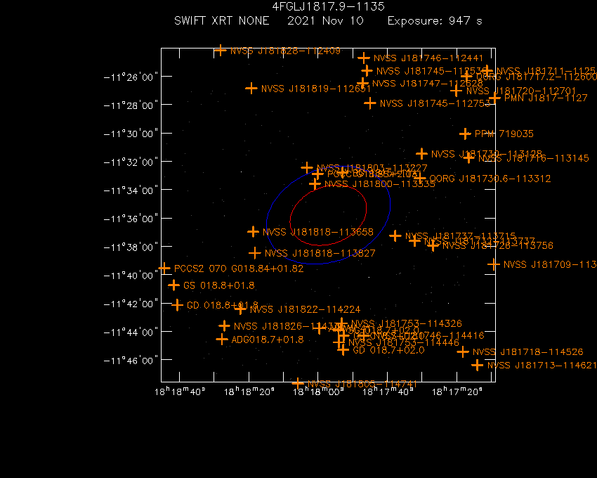
Task: Select the NVSS J181716-113145 label
Action: (x=533, y=158)
